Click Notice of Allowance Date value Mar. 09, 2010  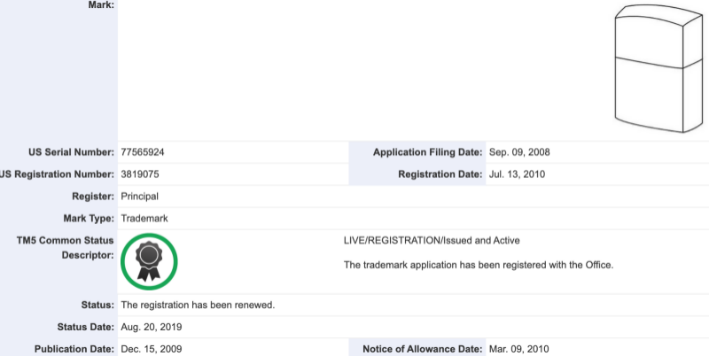tap(518, 349)
